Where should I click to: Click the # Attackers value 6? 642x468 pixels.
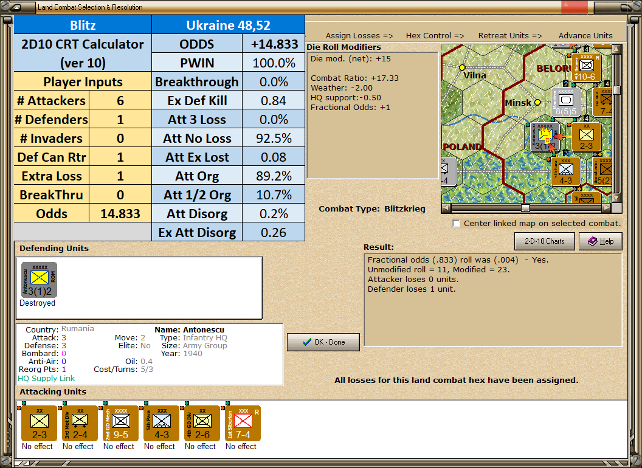(120, 100)
